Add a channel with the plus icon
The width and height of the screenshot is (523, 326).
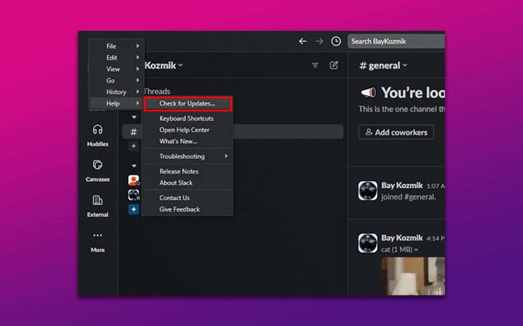coord(133,146)
